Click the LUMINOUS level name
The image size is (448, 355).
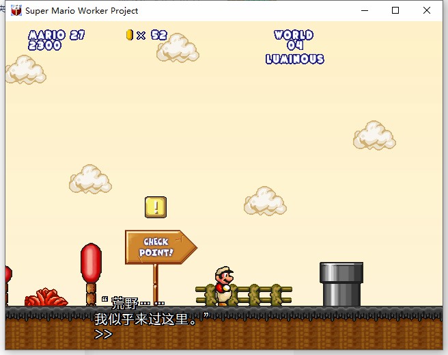tap(295, 59)
